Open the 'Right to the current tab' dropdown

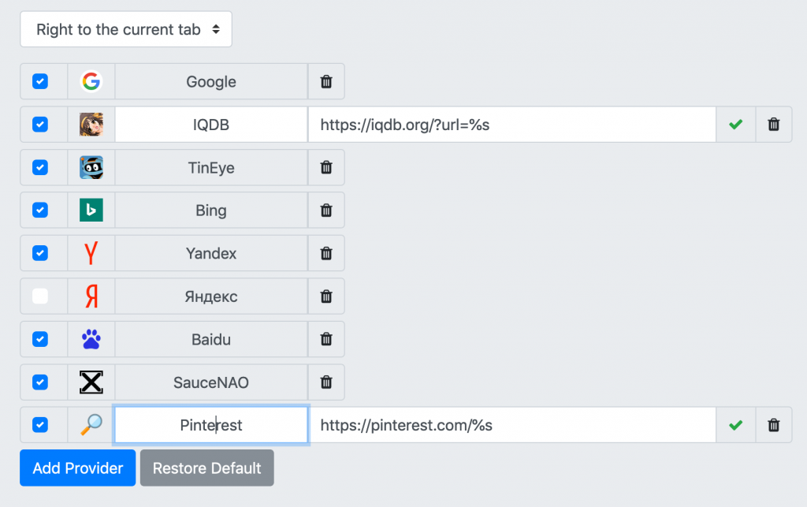point(126,29)
